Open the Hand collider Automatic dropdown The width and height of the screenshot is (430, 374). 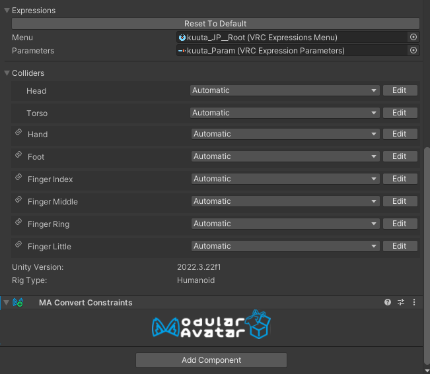tap(285, 134)
